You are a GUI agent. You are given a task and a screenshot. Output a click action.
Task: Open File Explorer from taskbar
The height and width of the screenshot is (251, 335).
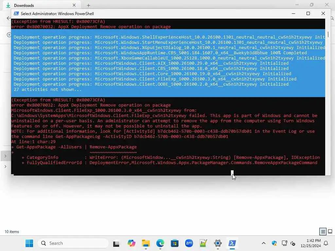[146, 243]
